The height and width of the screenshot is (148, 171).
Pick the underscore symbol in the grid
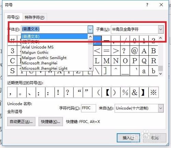125,70
